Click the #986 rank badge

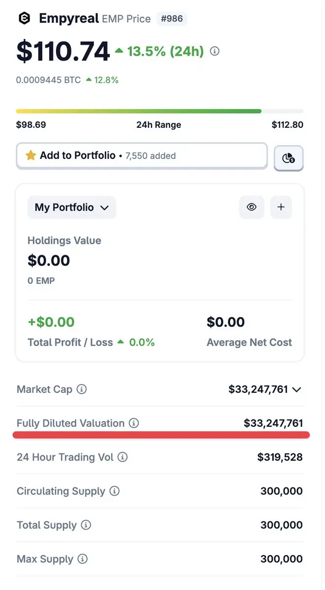pyautogui.click(x=172, y=19)
